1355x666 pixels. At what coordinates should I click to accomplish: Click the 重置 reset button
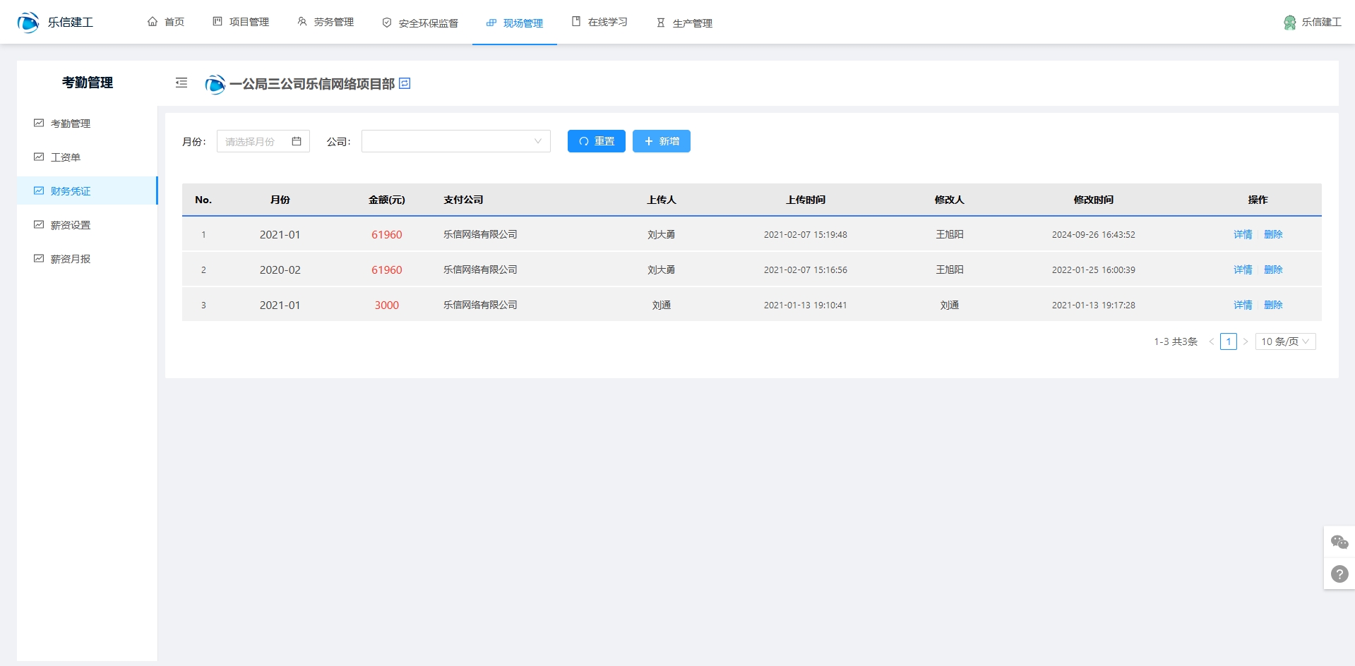[596, 141]
